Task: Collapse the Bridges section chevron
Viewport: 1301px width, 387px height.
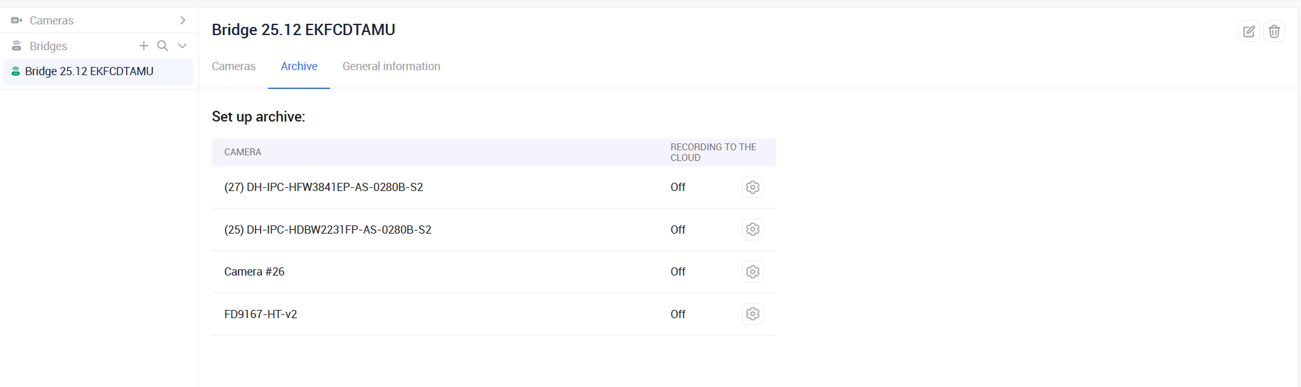Action: point(183,46)
